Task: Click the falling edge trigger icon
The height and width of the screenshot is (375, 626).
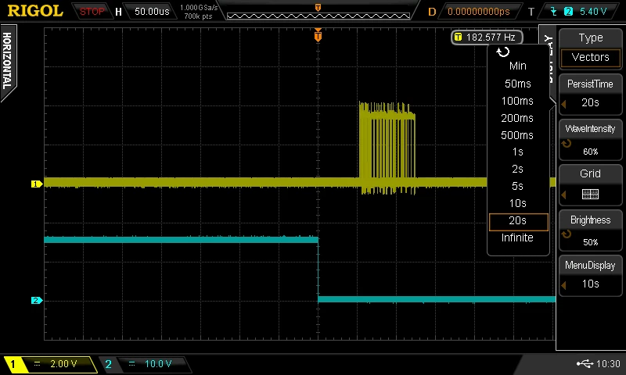Action: pos(553,11)
